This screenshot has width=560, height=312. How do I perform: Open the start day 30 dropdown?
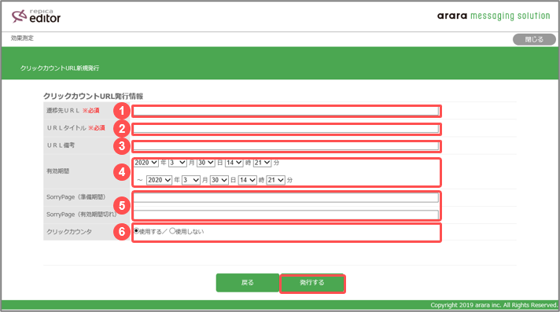(206, 163)
